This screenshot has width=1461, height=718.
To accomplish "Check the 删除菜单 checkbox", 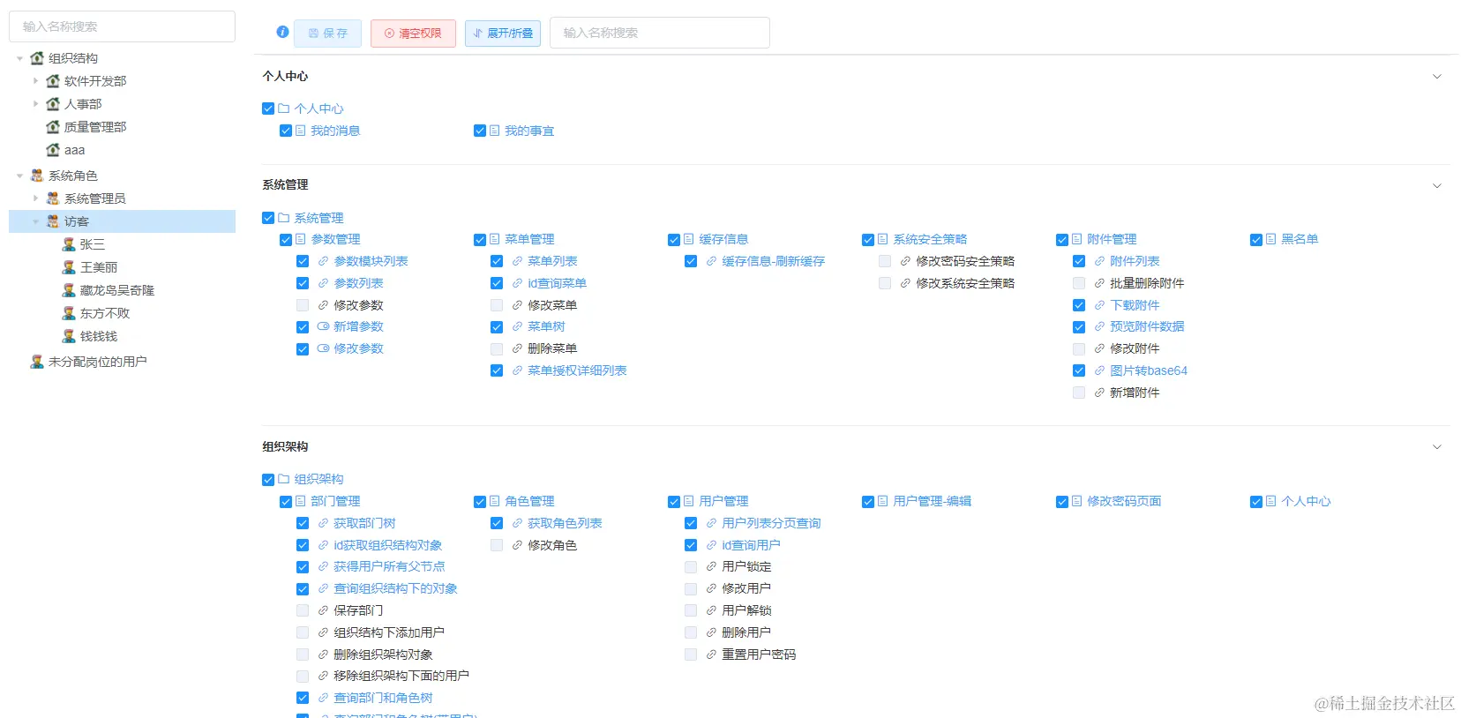I will pyautogui.click(x=497, y=348).
